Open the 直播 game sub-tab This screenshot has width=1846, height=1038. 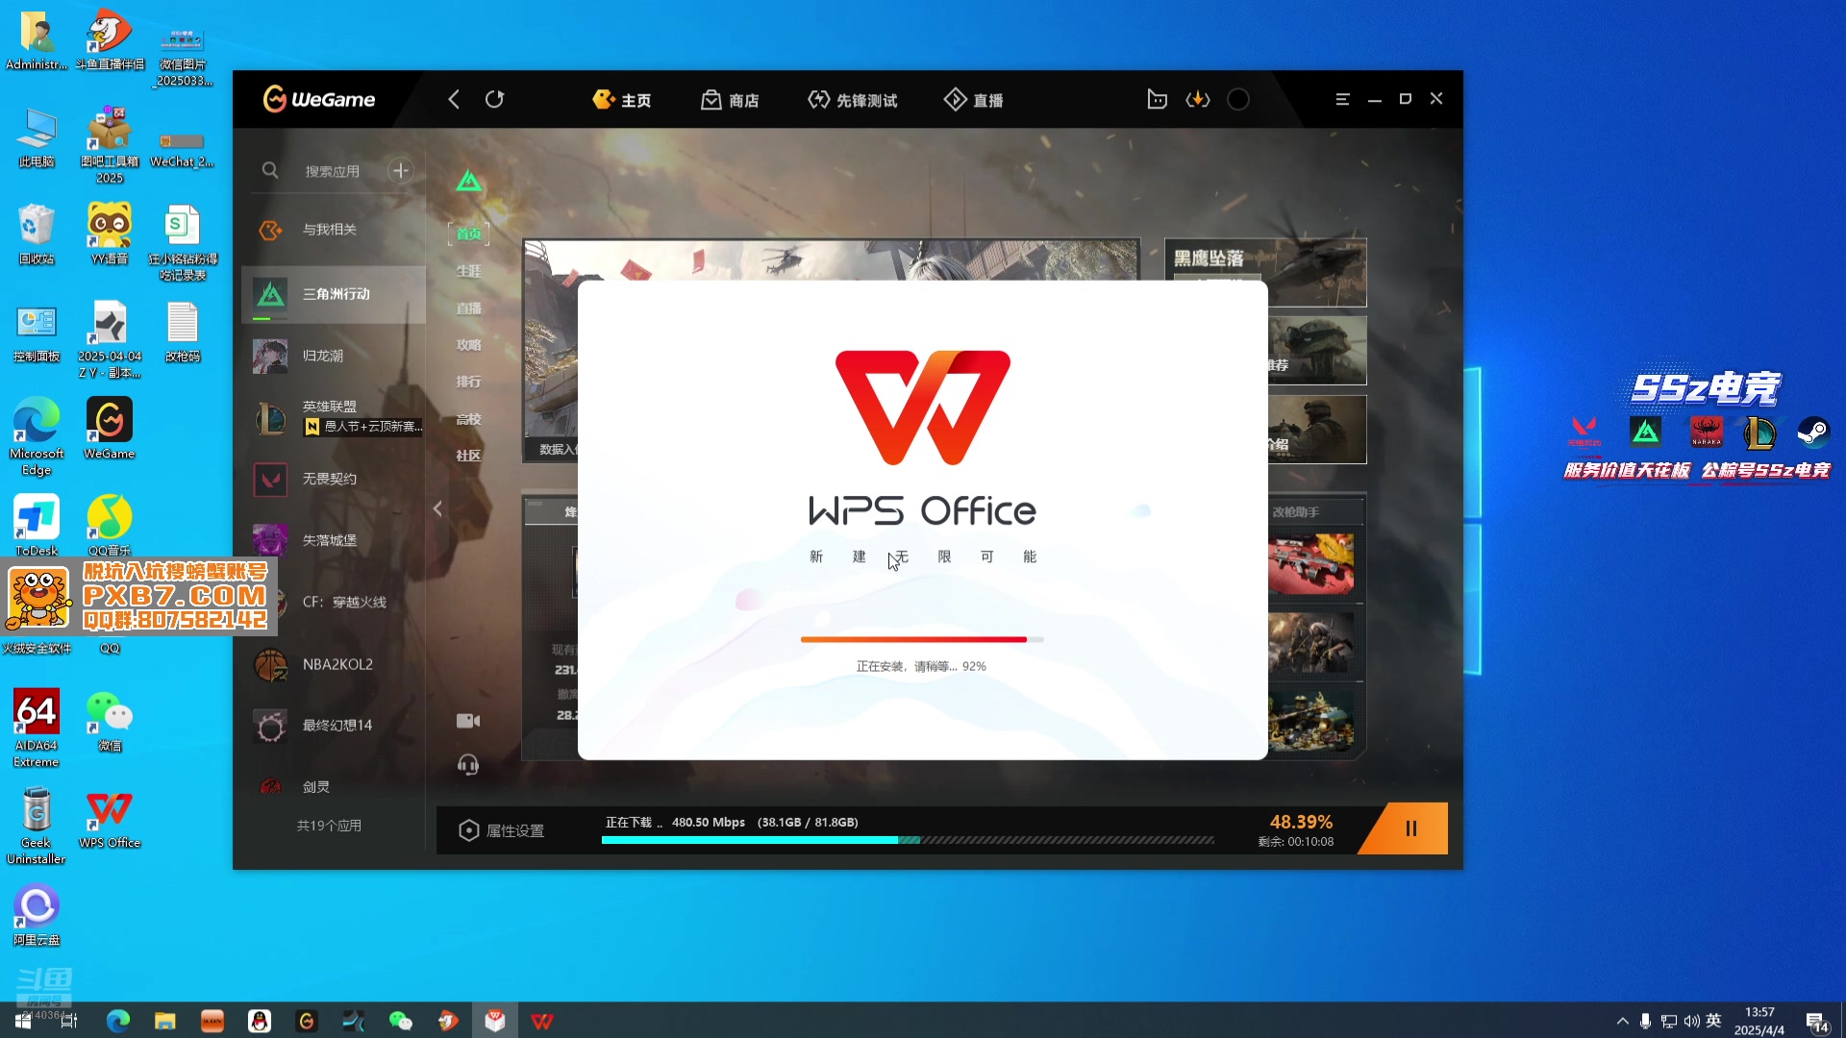tap(468, 309)
